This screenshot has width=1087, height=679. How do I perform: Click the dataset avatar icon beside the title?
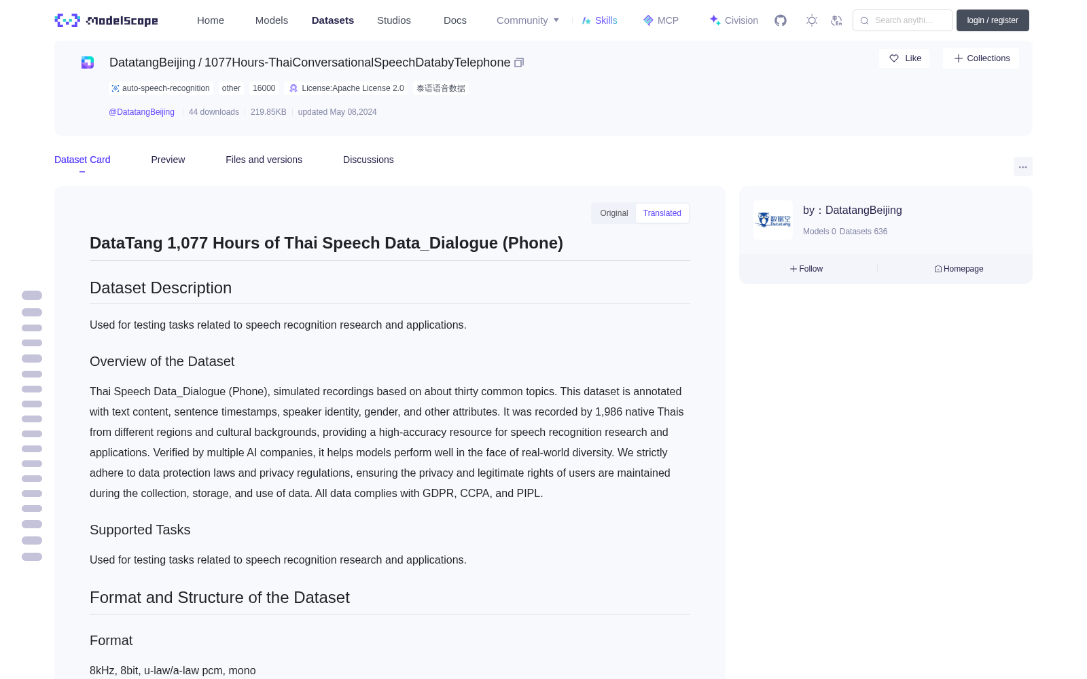coord(88,62)
